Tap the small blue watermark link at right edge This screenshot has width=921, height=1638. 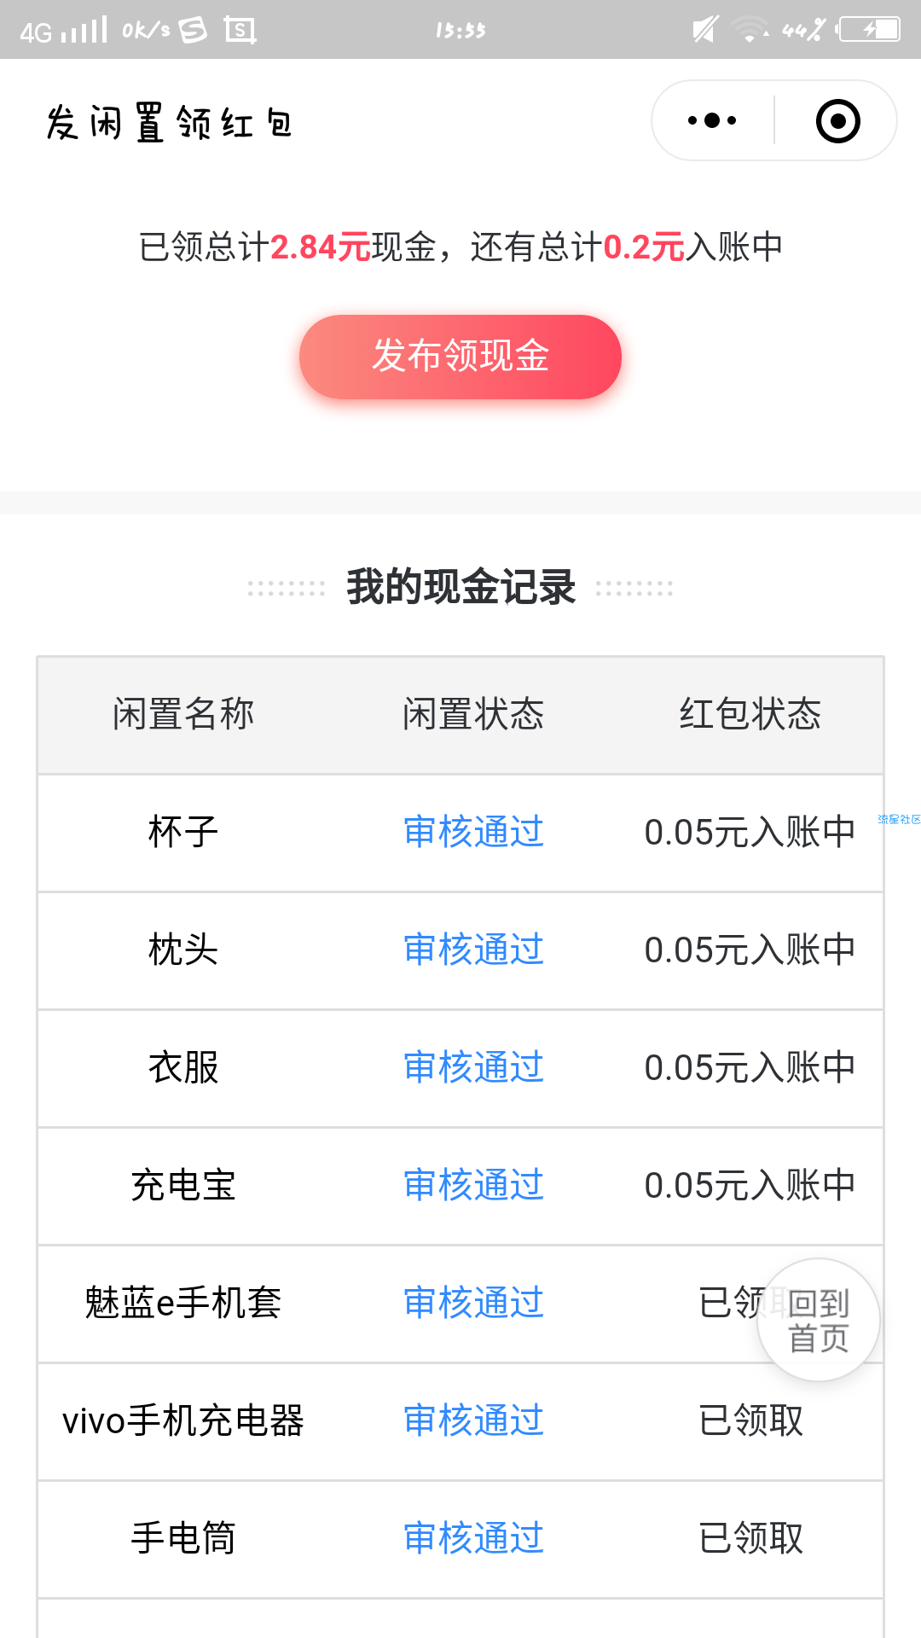pyautogui.click(x=900, y=820)
